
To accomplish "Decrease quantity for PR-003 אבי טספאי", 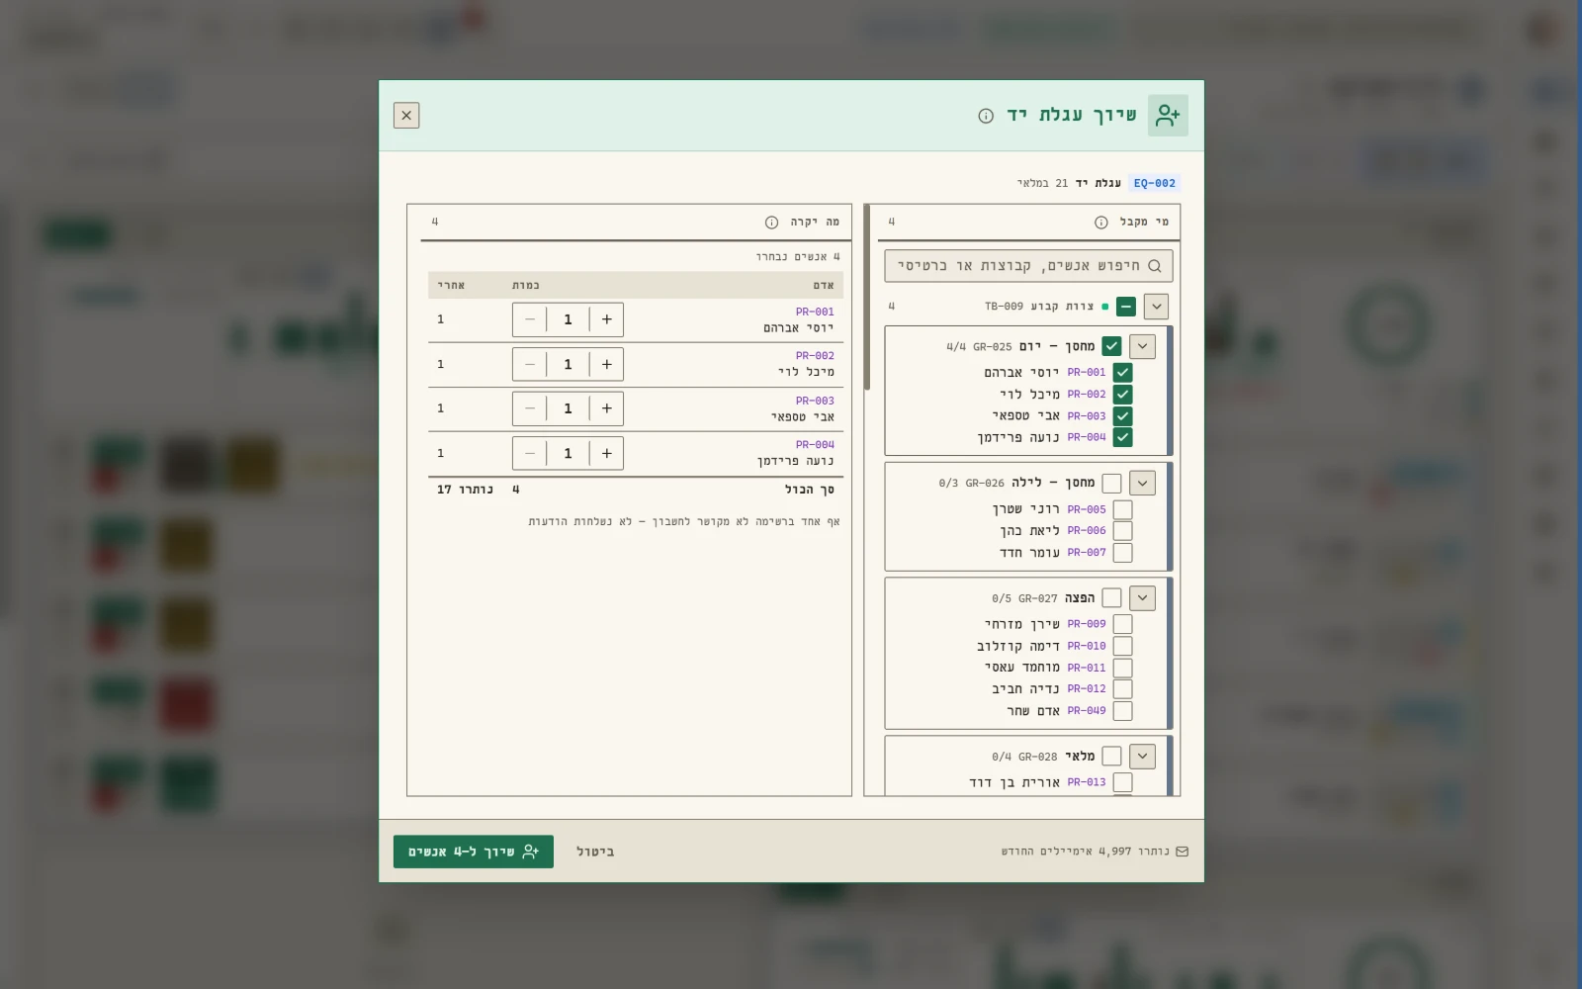I will pos(530,408).
